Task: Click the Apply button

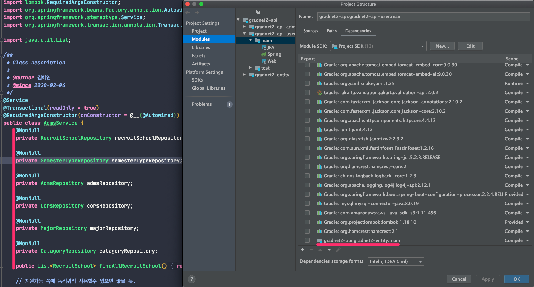Action: (488, 279)
